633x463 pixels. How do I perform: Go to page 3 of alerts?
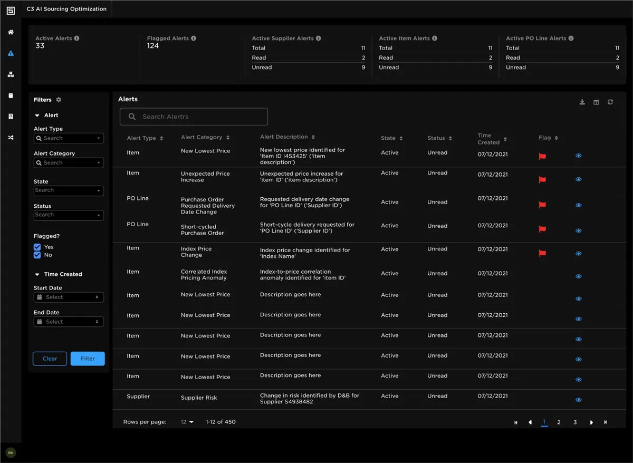click(x=575, y=422)
